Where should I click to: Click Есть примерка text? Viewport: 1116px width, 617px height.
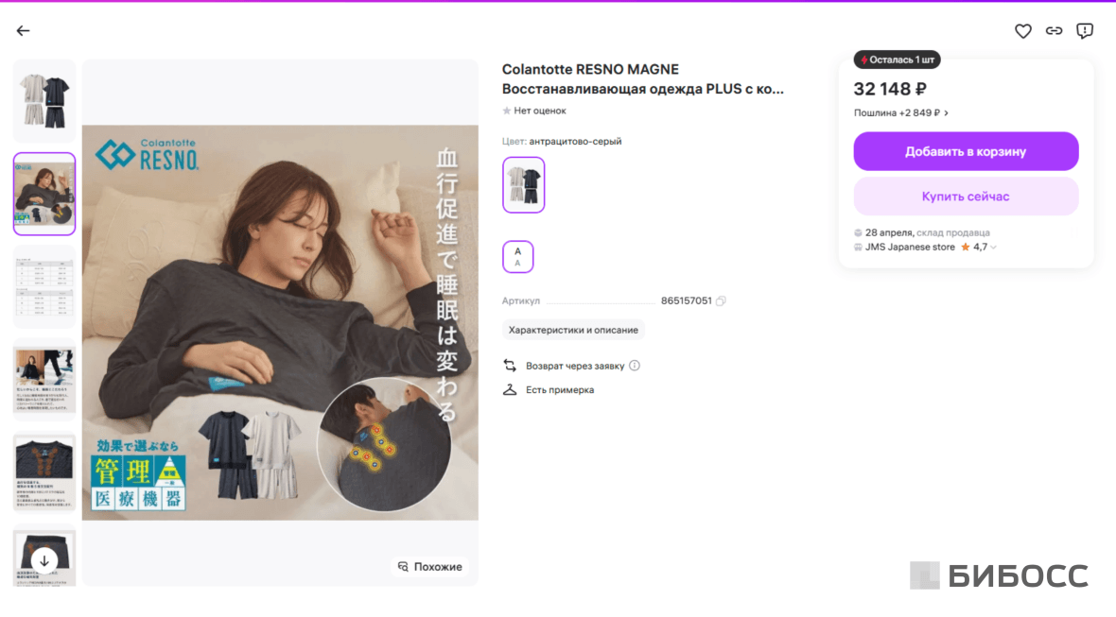pos(560,389)
